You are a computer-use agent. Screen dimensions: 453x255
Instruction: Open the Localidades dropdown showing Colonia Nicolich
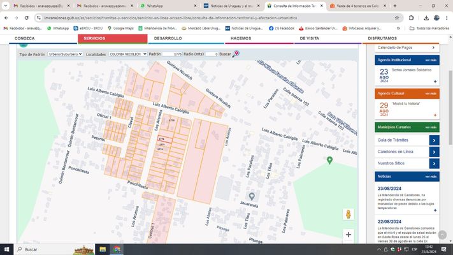pos(127,55)
